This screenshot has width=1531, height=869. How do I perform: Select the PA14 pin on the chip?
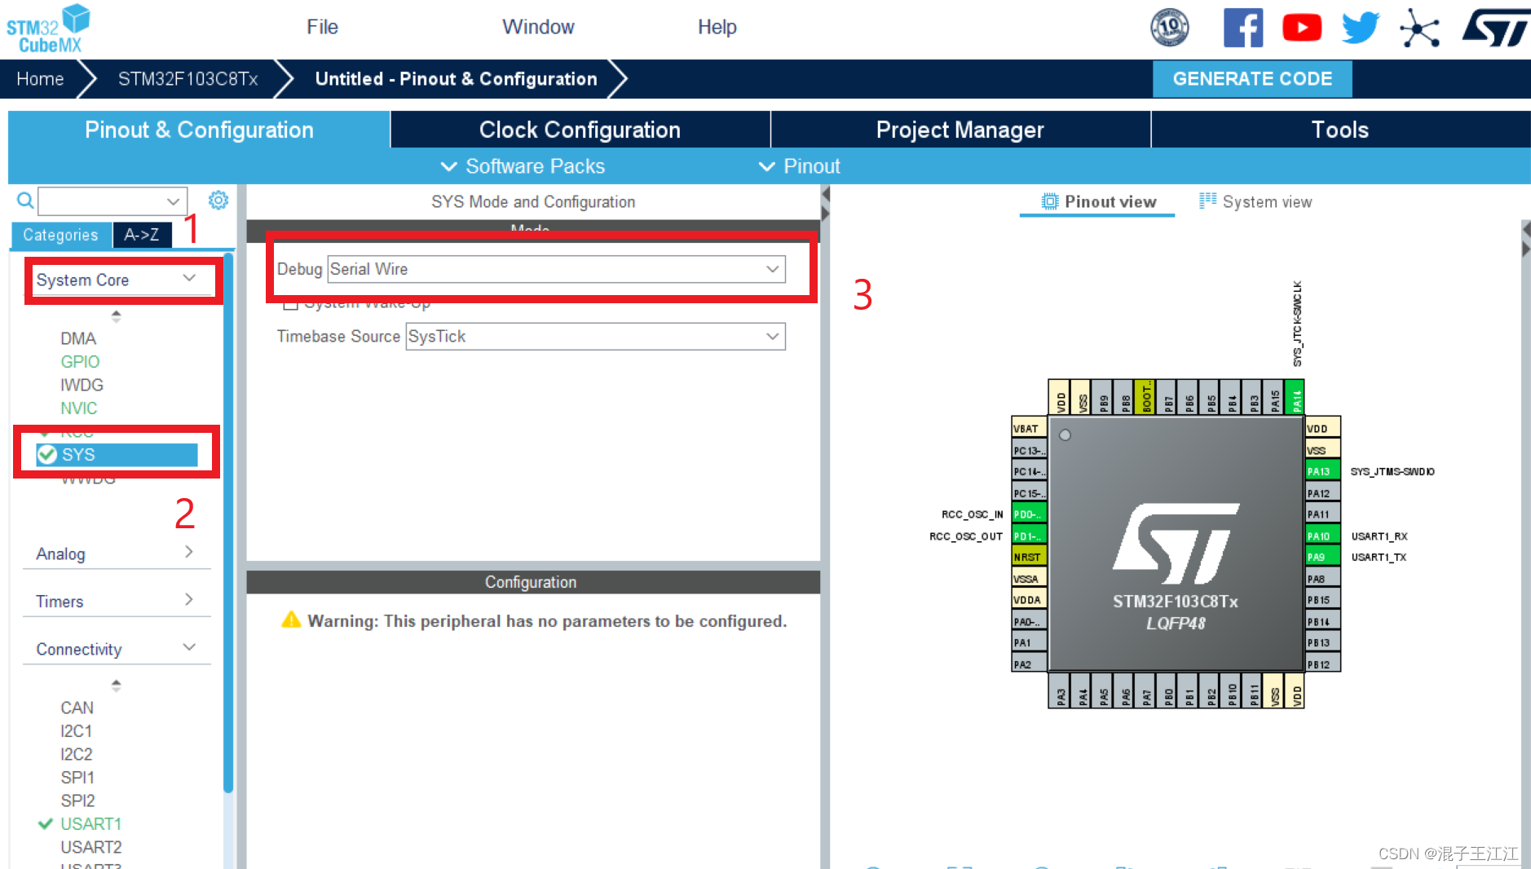coord(1295,397)
